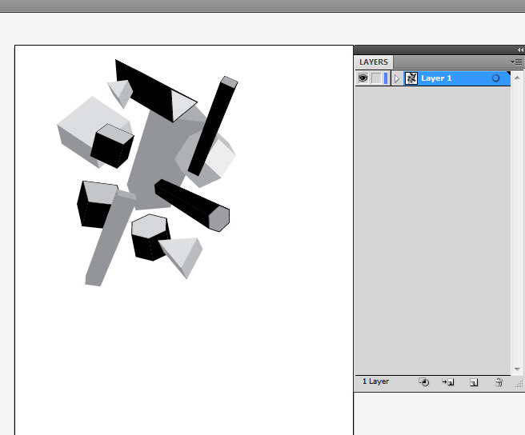Screen dimensions: 525x435
Task: Click the blue layer color bar
Action: coord(386,78)
